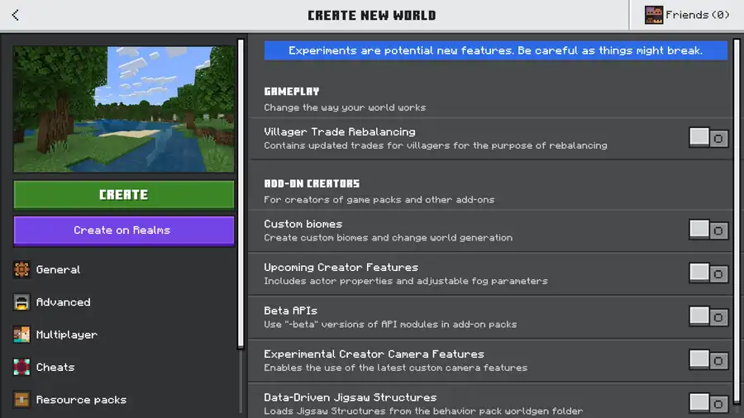Select the Cheats tab label
The width and height of the screenshot is (744, 418).
pyautogui.click(x=55, y=367)
